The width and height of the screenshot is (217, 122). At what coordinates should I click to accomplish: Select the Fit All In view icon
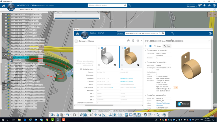point(91,115)
